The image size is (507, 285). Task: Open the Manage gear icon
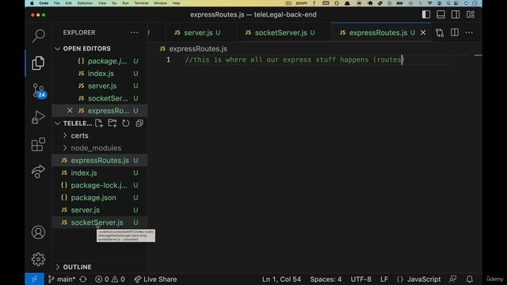[x=38, y=259]
